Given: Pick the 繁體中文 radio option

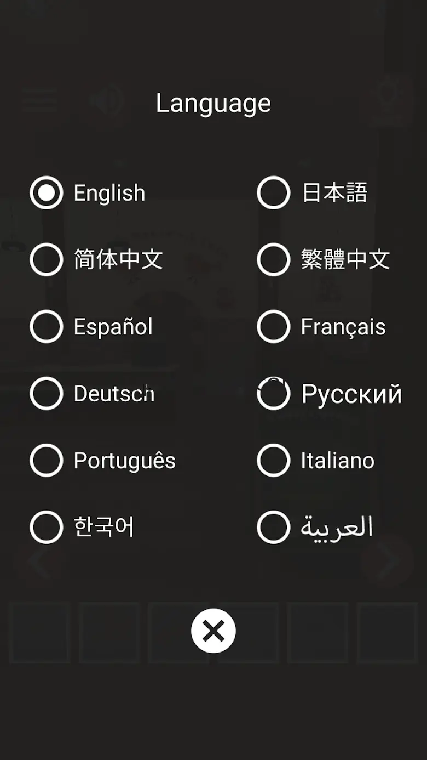Looking at the screenshot, I should pyautogui.click(x=273, y=260).
